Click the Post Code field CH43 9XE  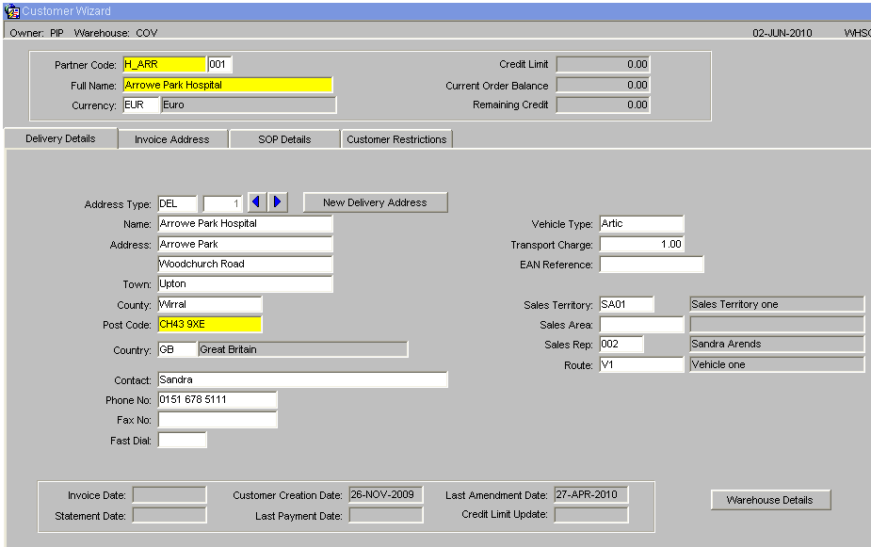[x=210, y=324]
